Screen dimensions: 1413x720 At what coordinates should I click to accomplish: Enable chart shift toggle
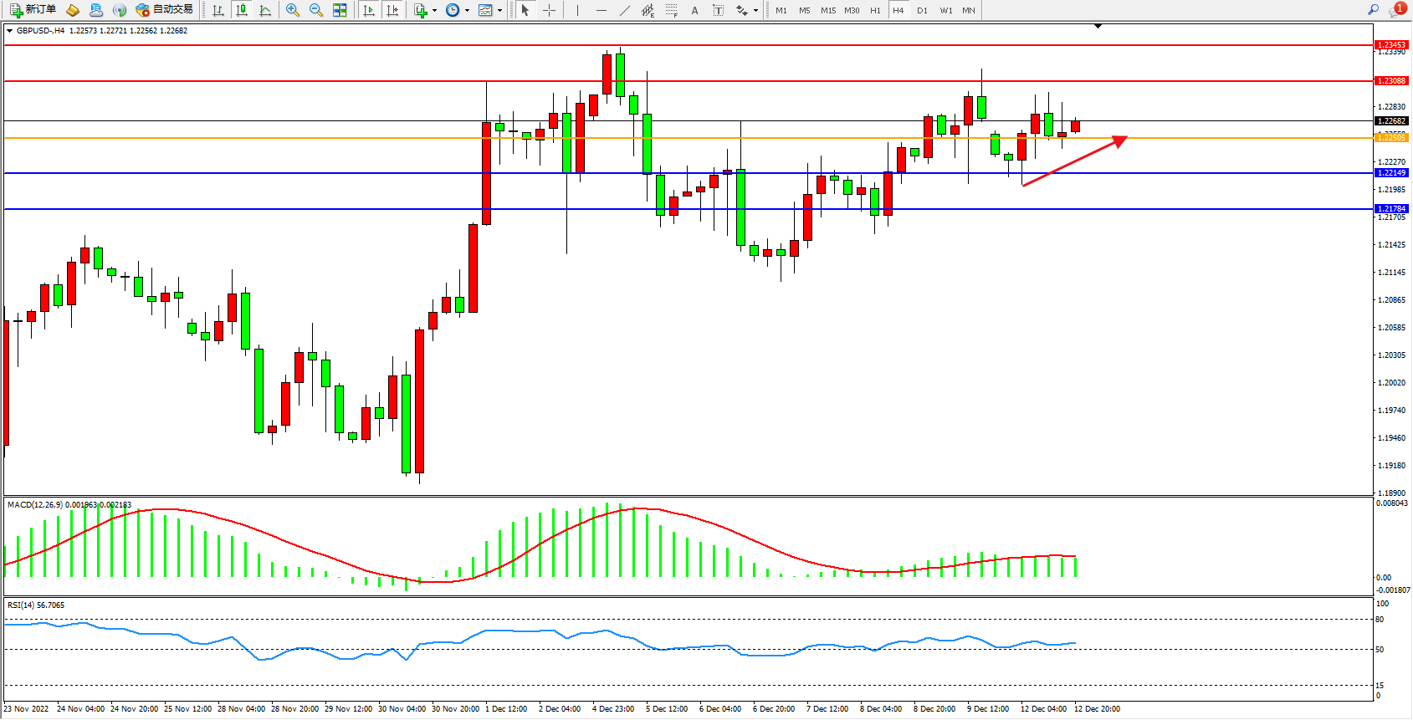[392, 10]
